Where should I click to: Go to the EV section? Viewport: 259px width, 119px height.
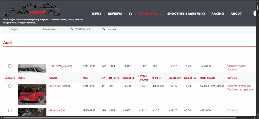click(x=130, y=14)
